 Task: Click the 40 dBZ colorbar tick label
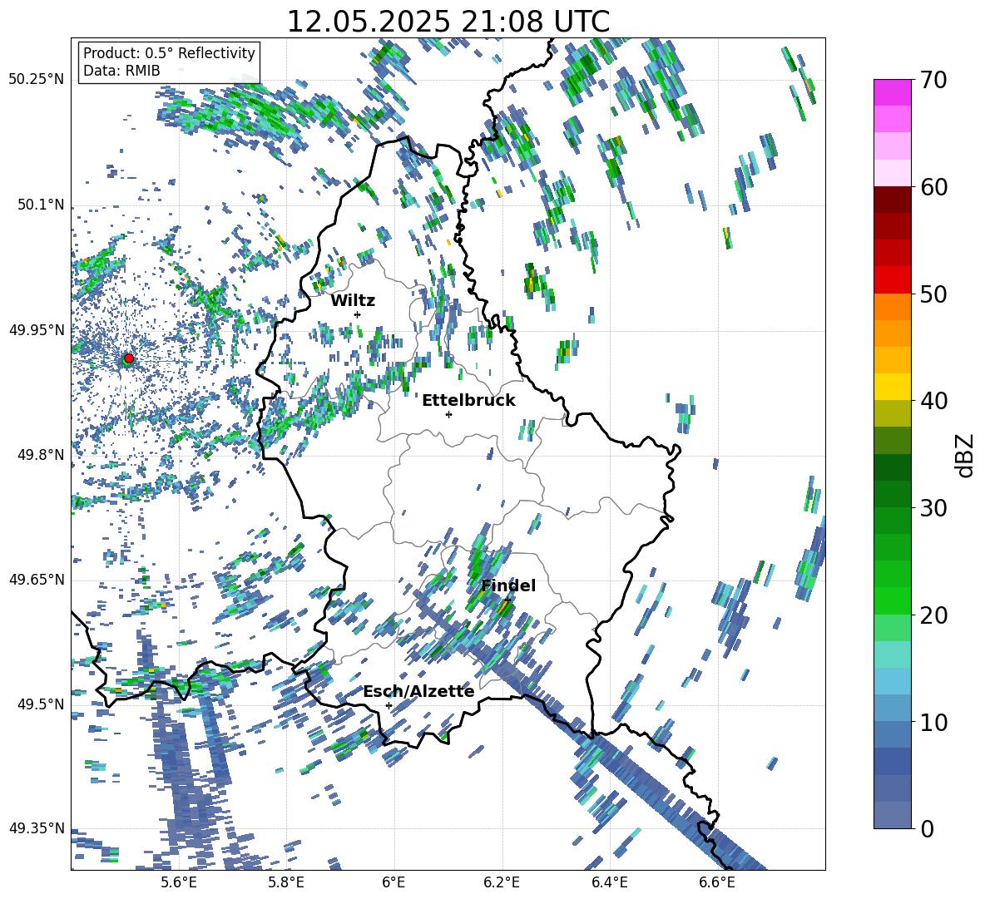click(x=933, y=401)
